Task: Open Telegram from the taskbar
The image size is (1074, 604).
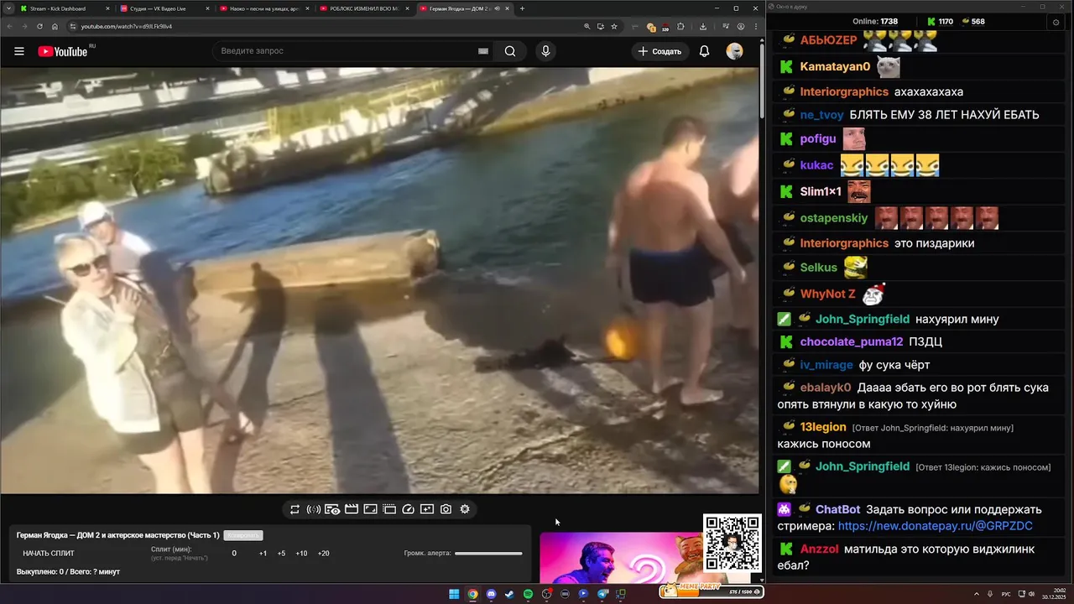Action: (x=602, y=594)
